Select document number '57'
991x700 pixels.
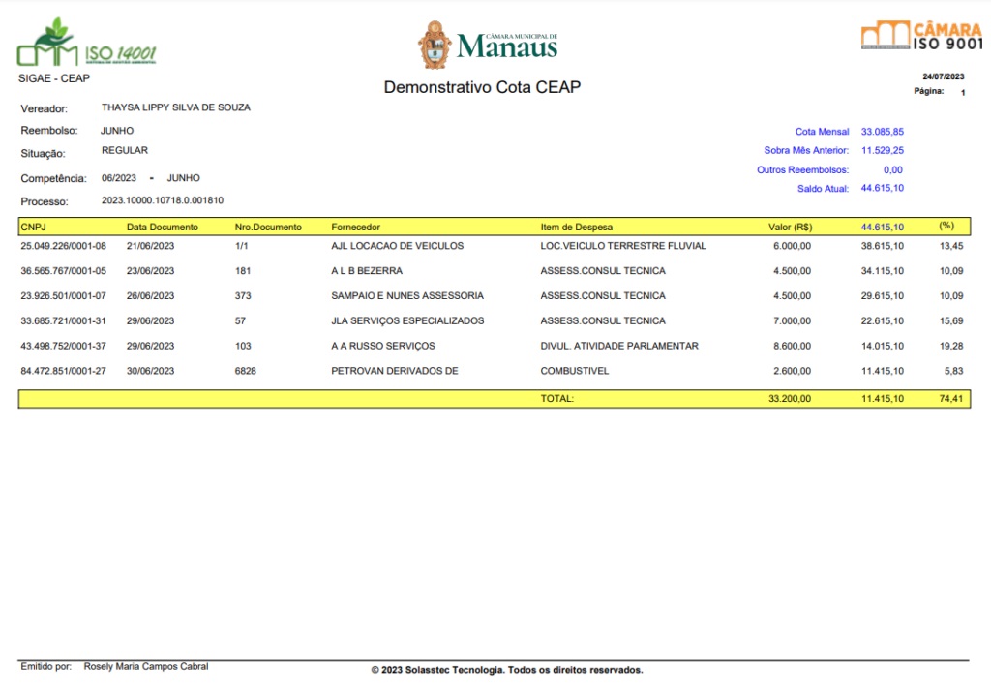[240, 321]
